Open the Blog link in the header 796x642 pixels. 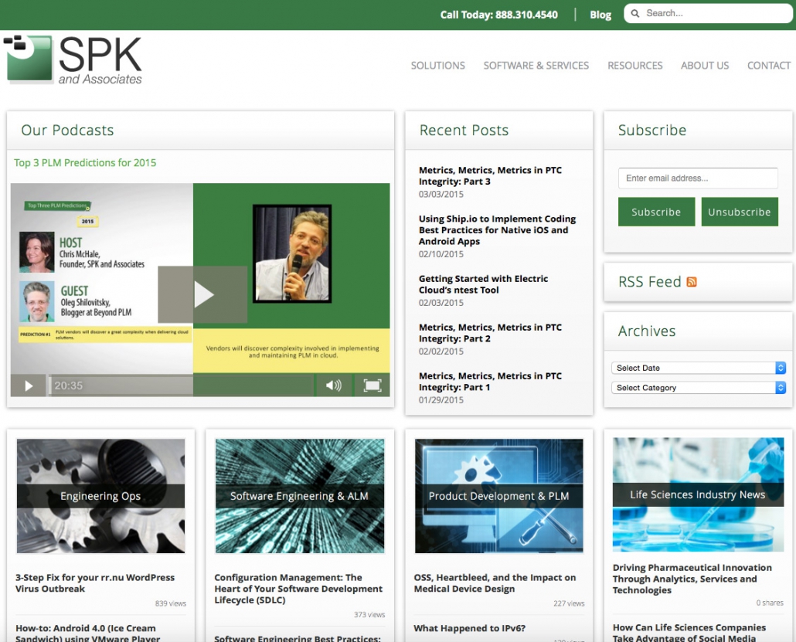click(x=600, y=14)
